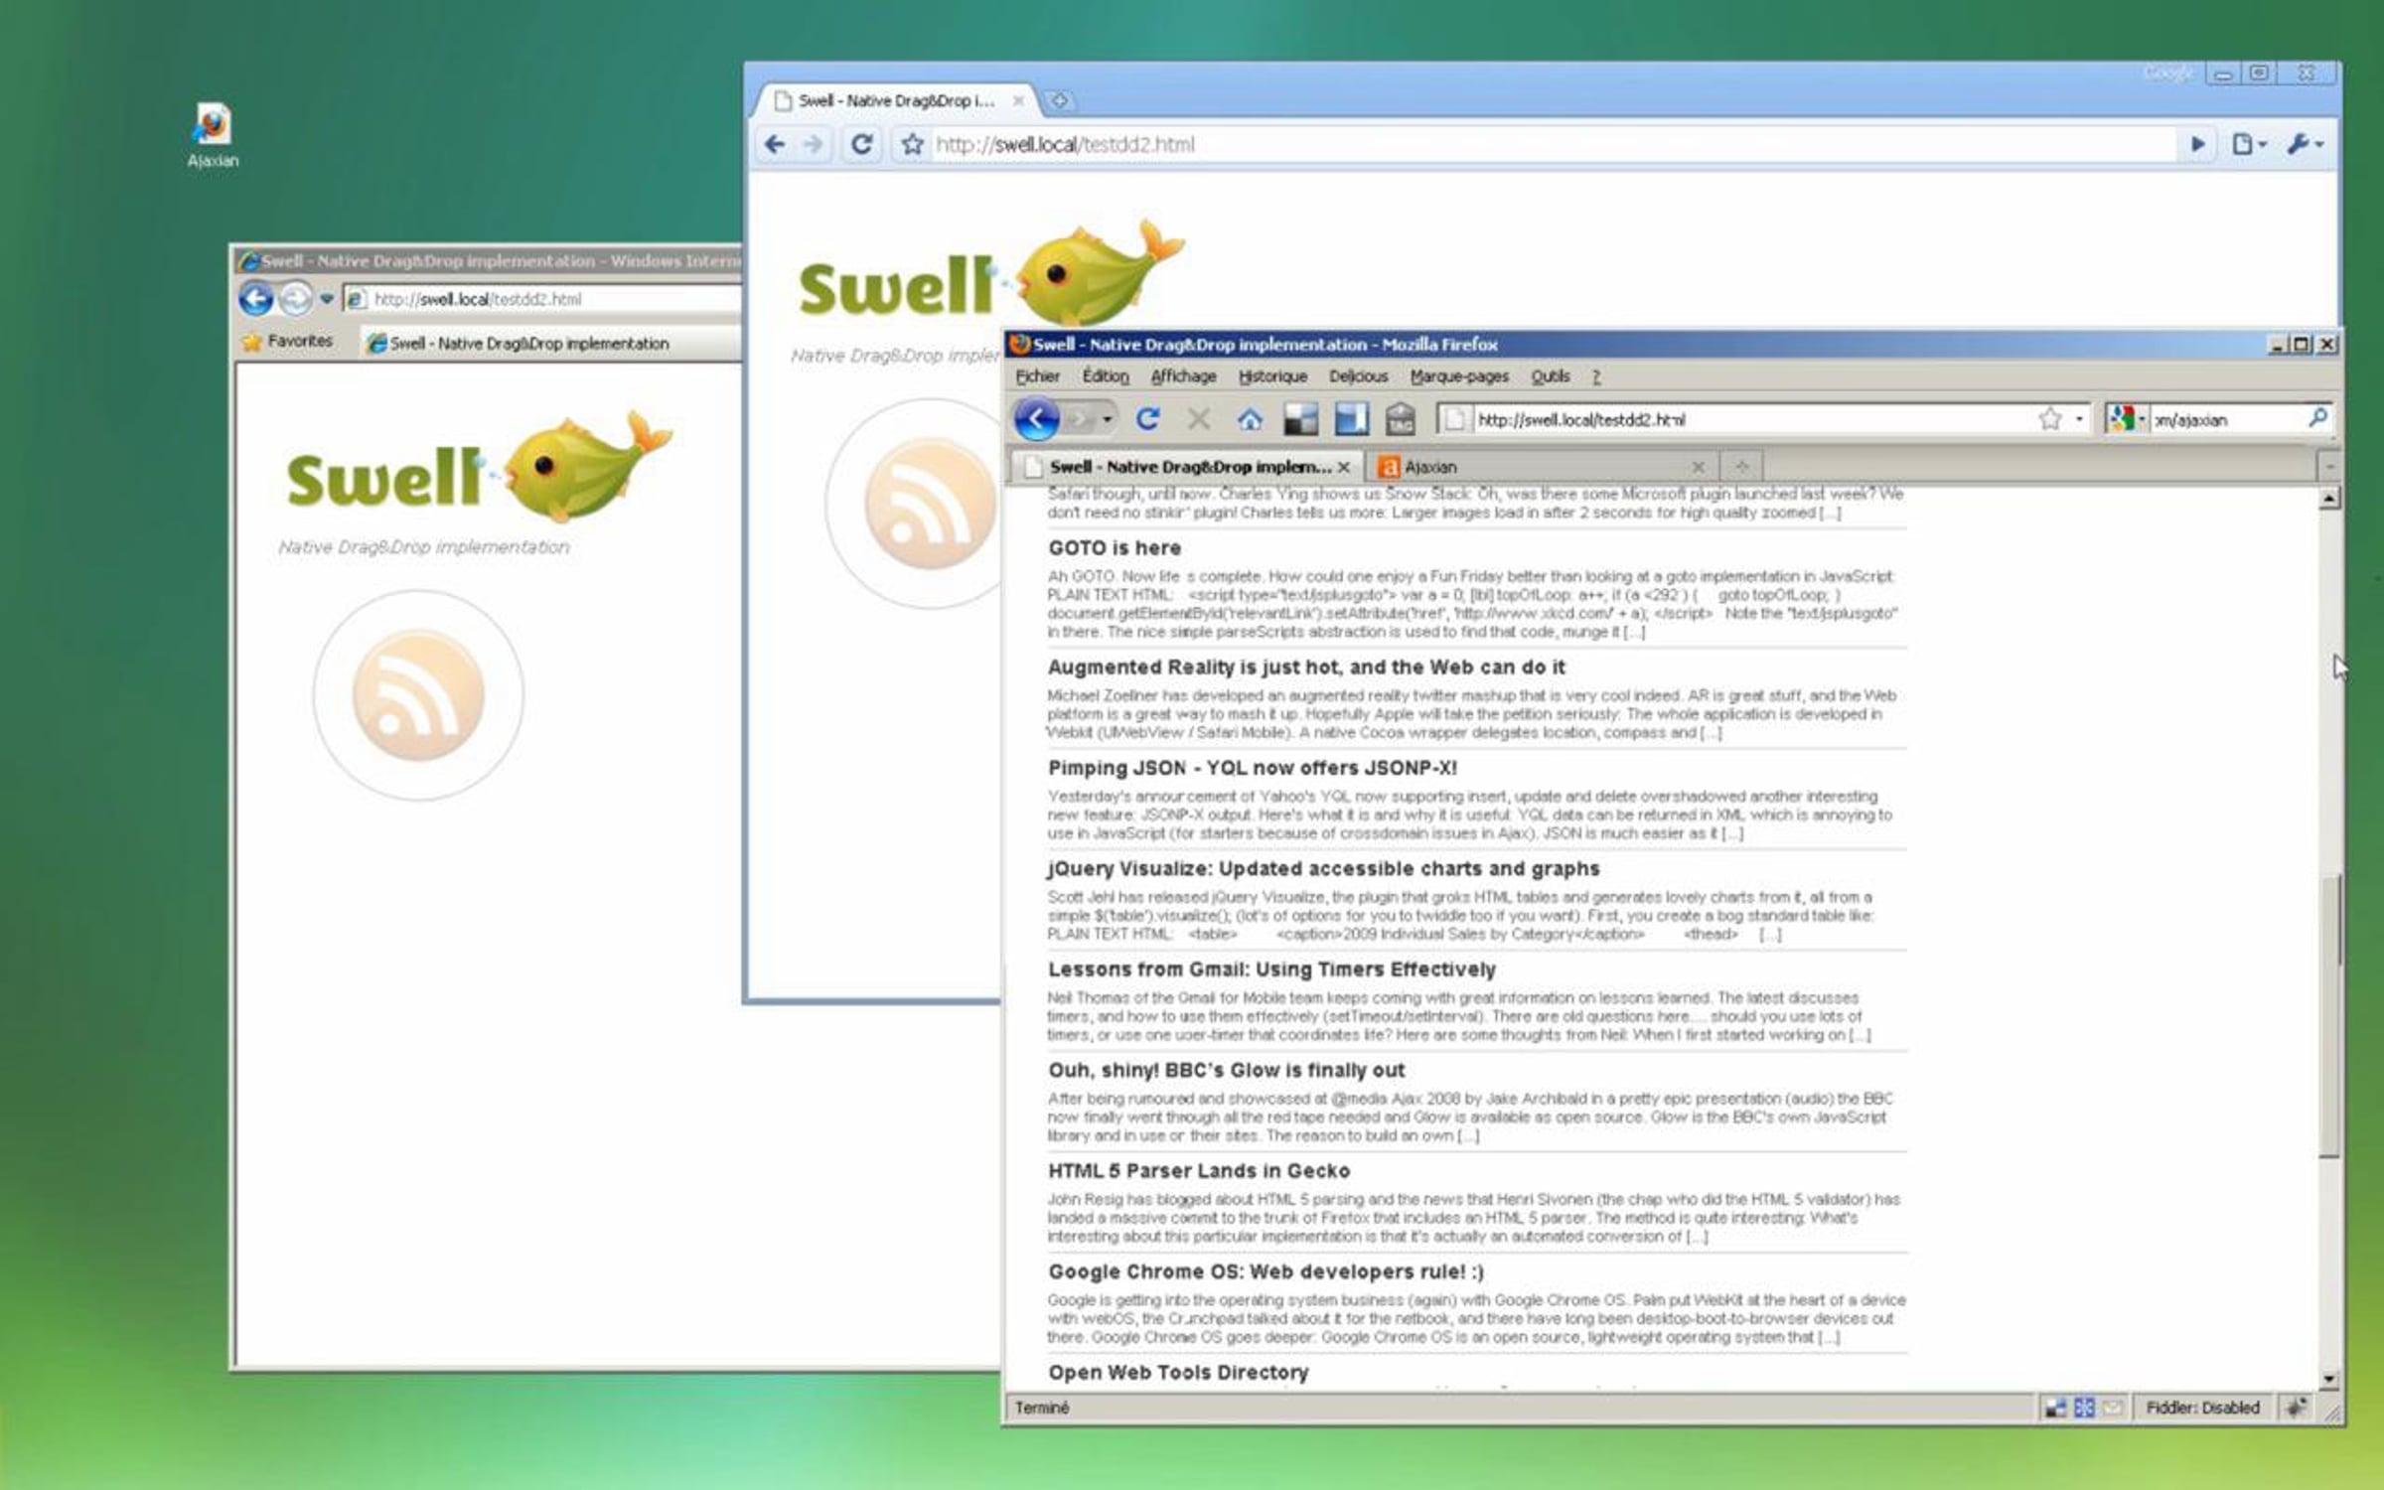
Task: Open the Historique menu in Firefox
Action: click(1272, 376)
